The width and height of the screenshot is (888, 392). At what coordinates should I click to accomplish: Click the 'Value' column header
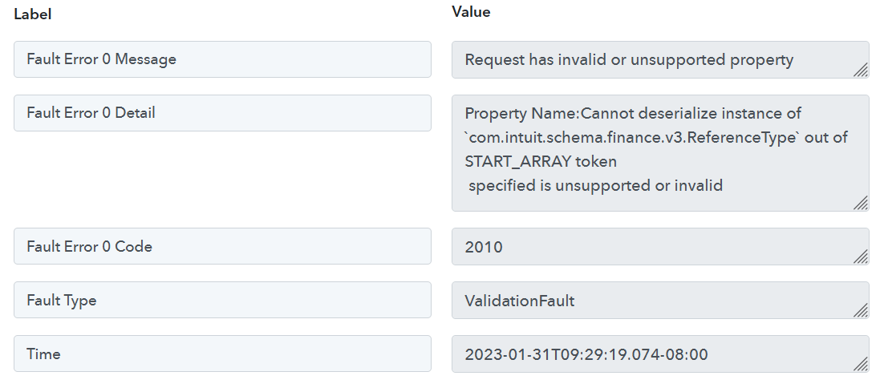pyautogui.click(x=471, y=12)
